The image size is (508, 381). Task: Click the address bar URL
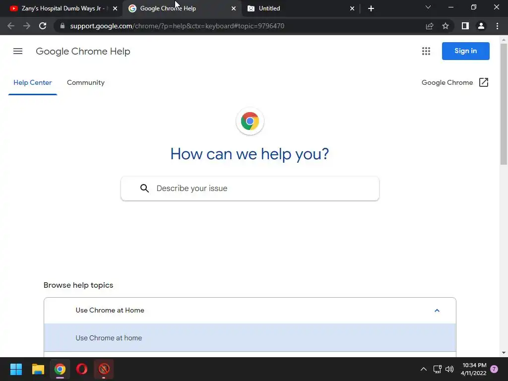pos(177,26)
